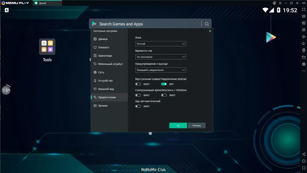Disable the Уведомление Android toggle
This screenshot has height=173, width=307.
point(164,84)
